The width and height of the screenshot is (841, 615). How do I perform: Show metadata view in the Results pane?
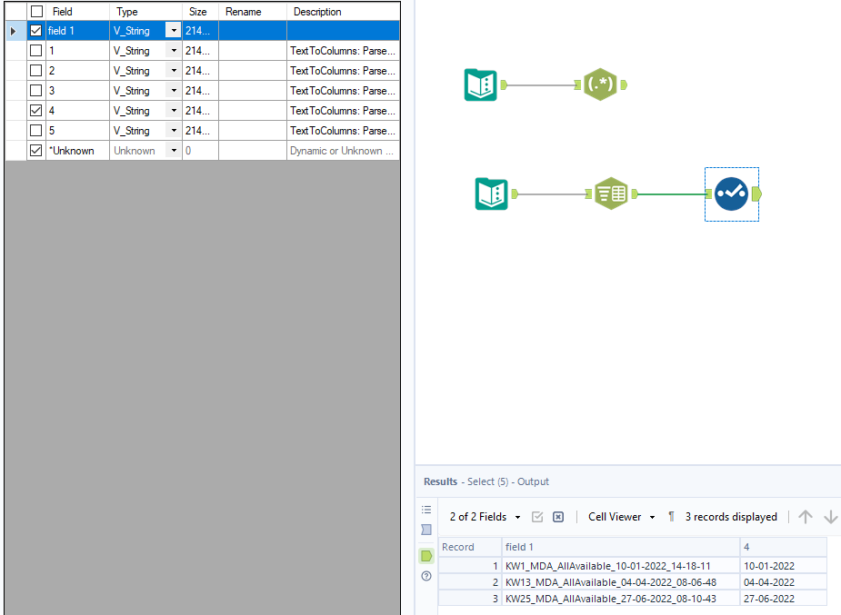pos(426,529)
